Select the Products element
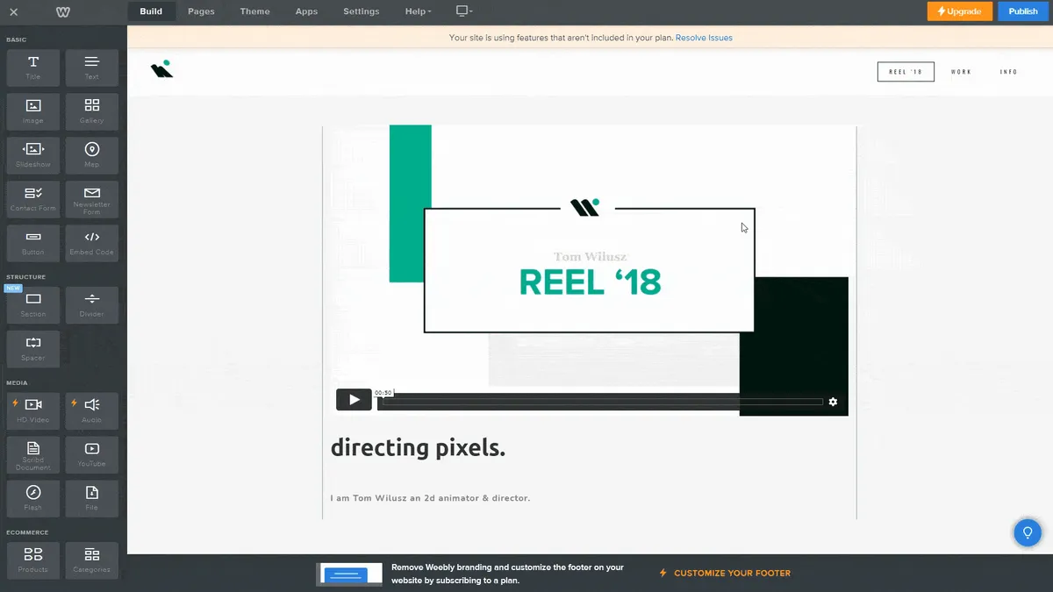The image size is (1053, 592). tap(33, 560)
